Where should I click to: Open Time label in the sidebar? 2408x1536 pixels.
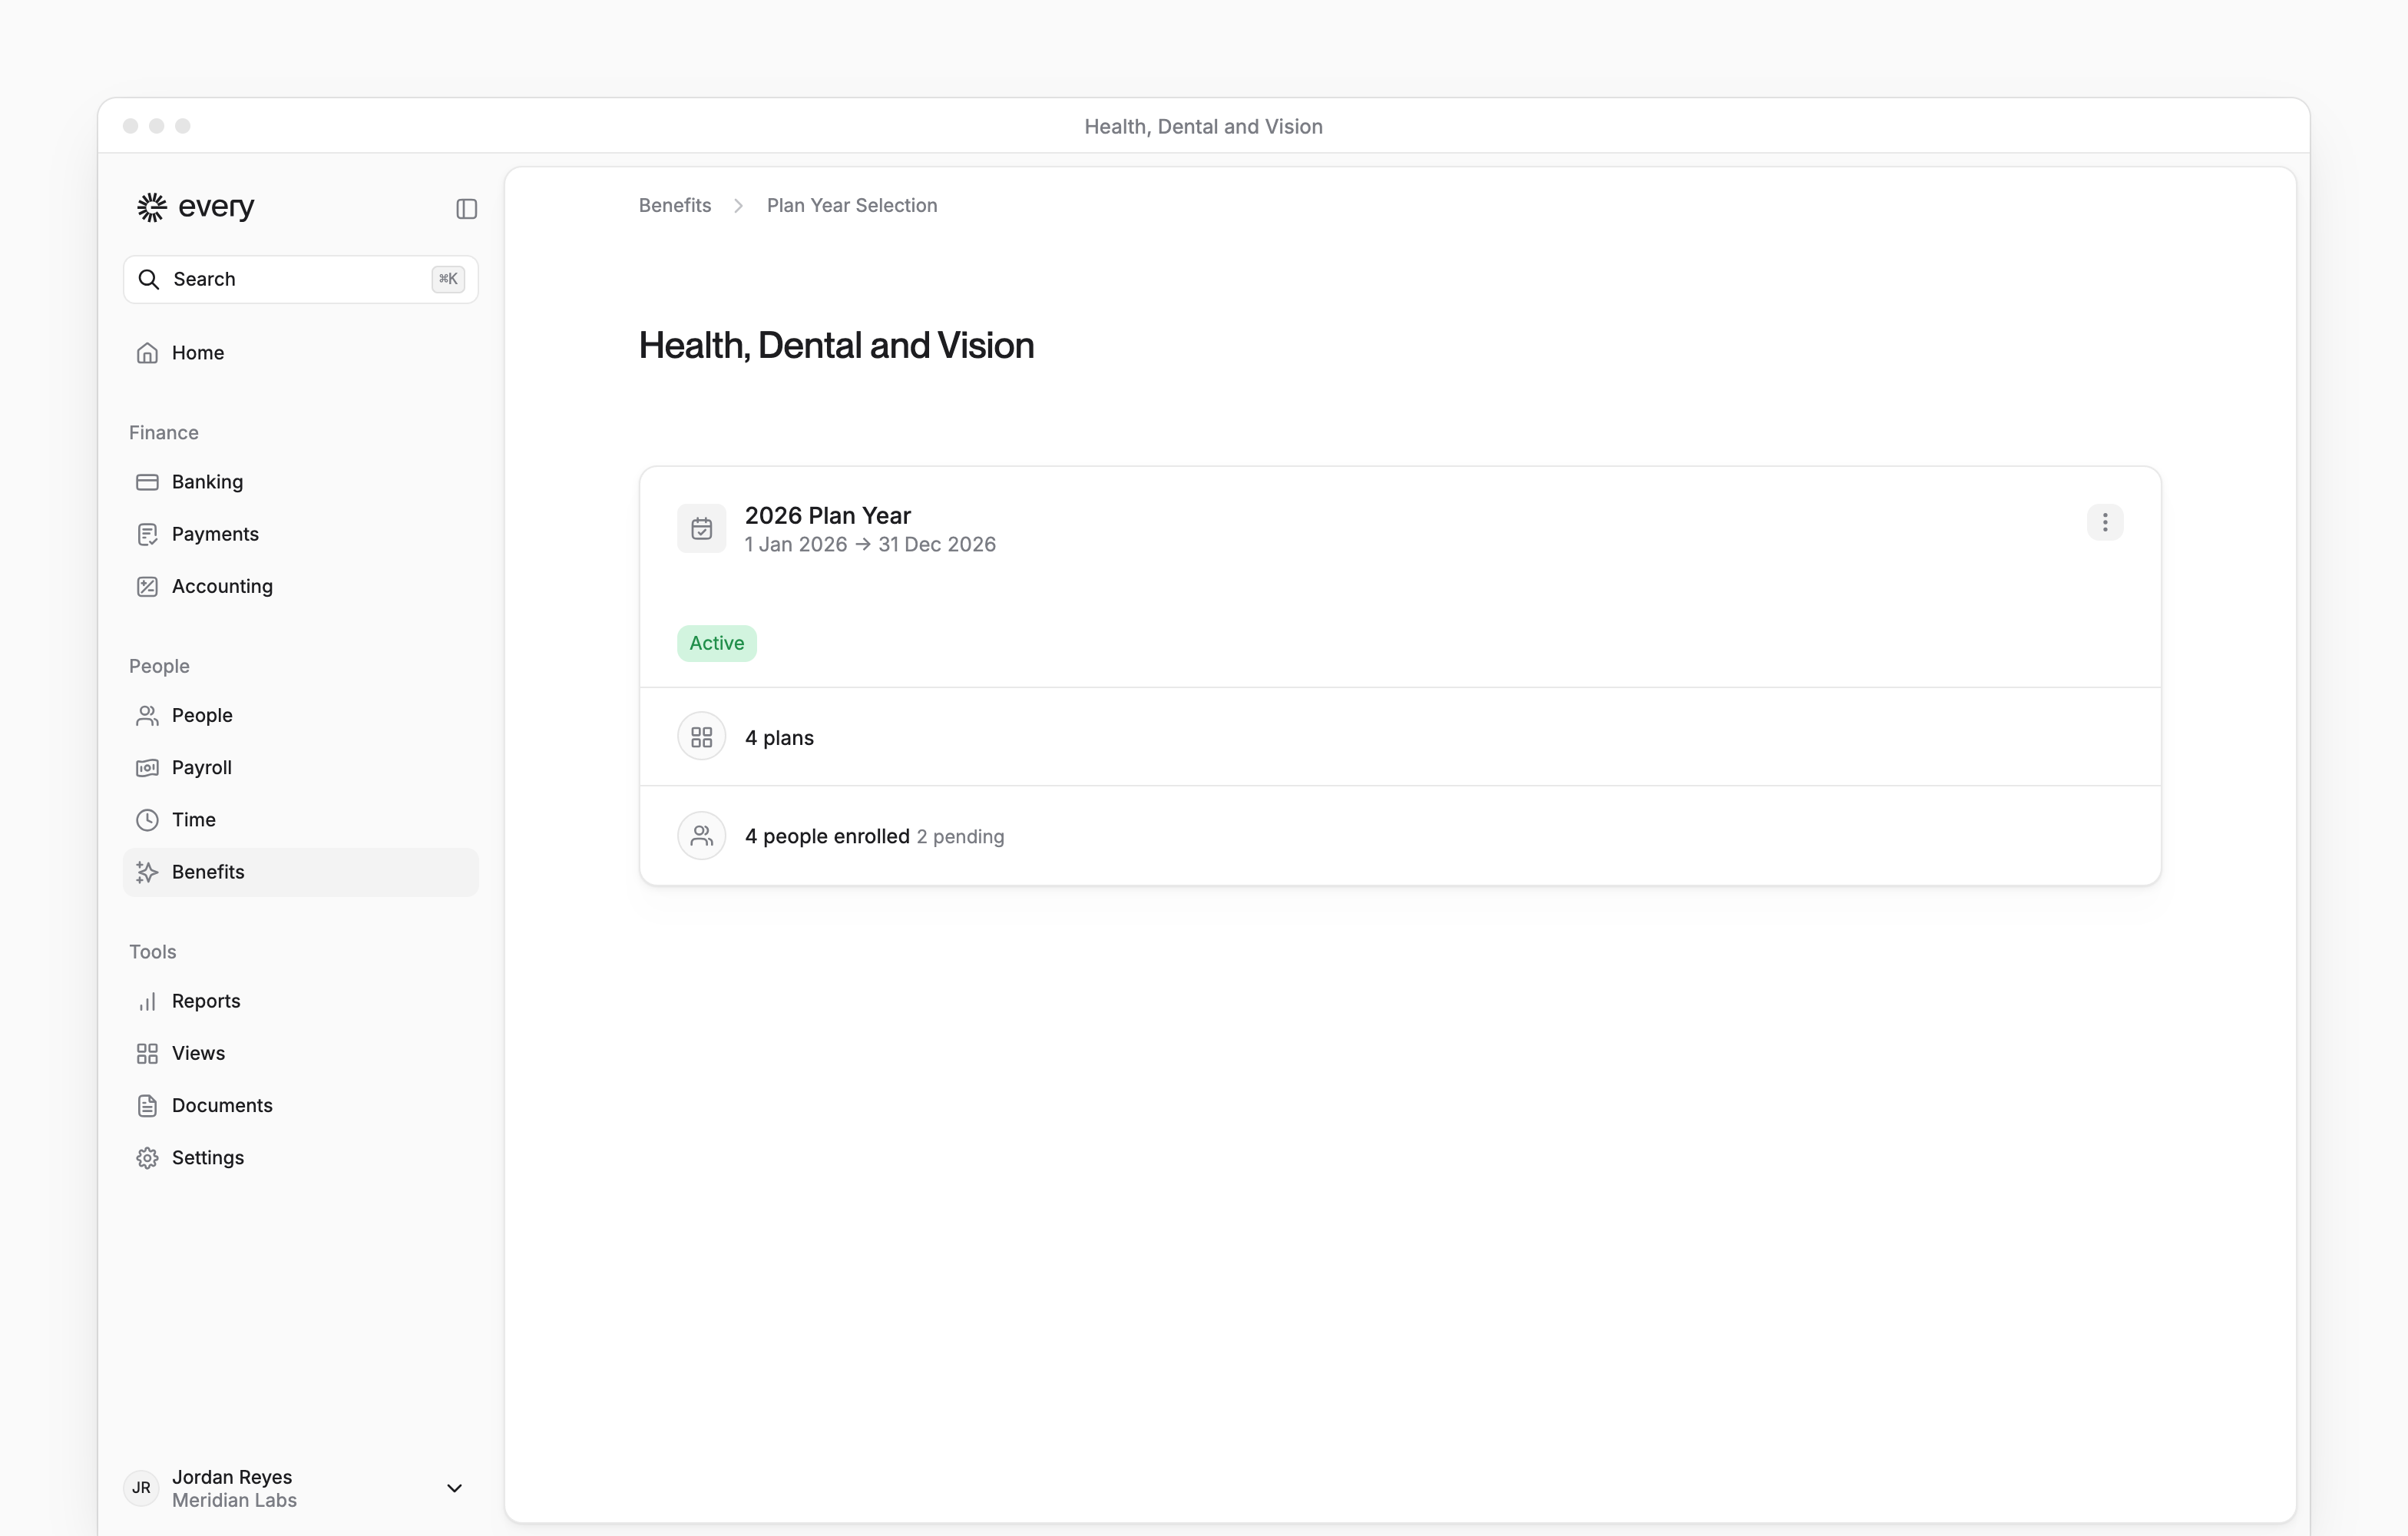(194, 819)
